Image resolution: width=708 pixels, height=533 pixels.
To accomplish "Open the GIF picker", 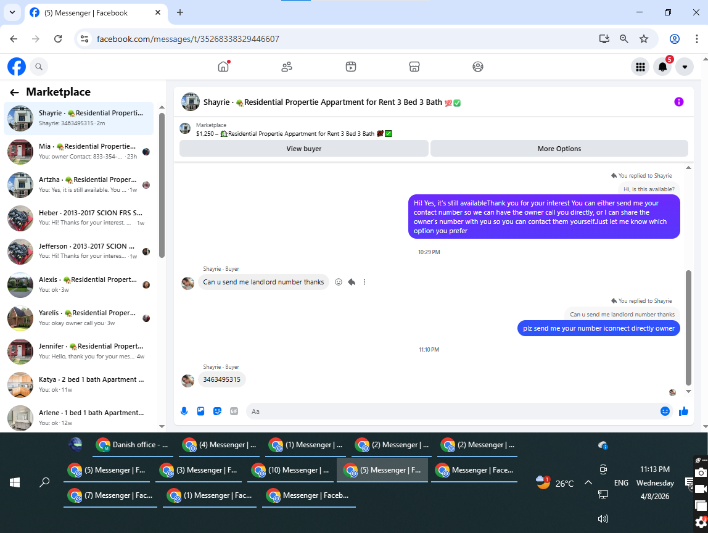I will [234, 411].
